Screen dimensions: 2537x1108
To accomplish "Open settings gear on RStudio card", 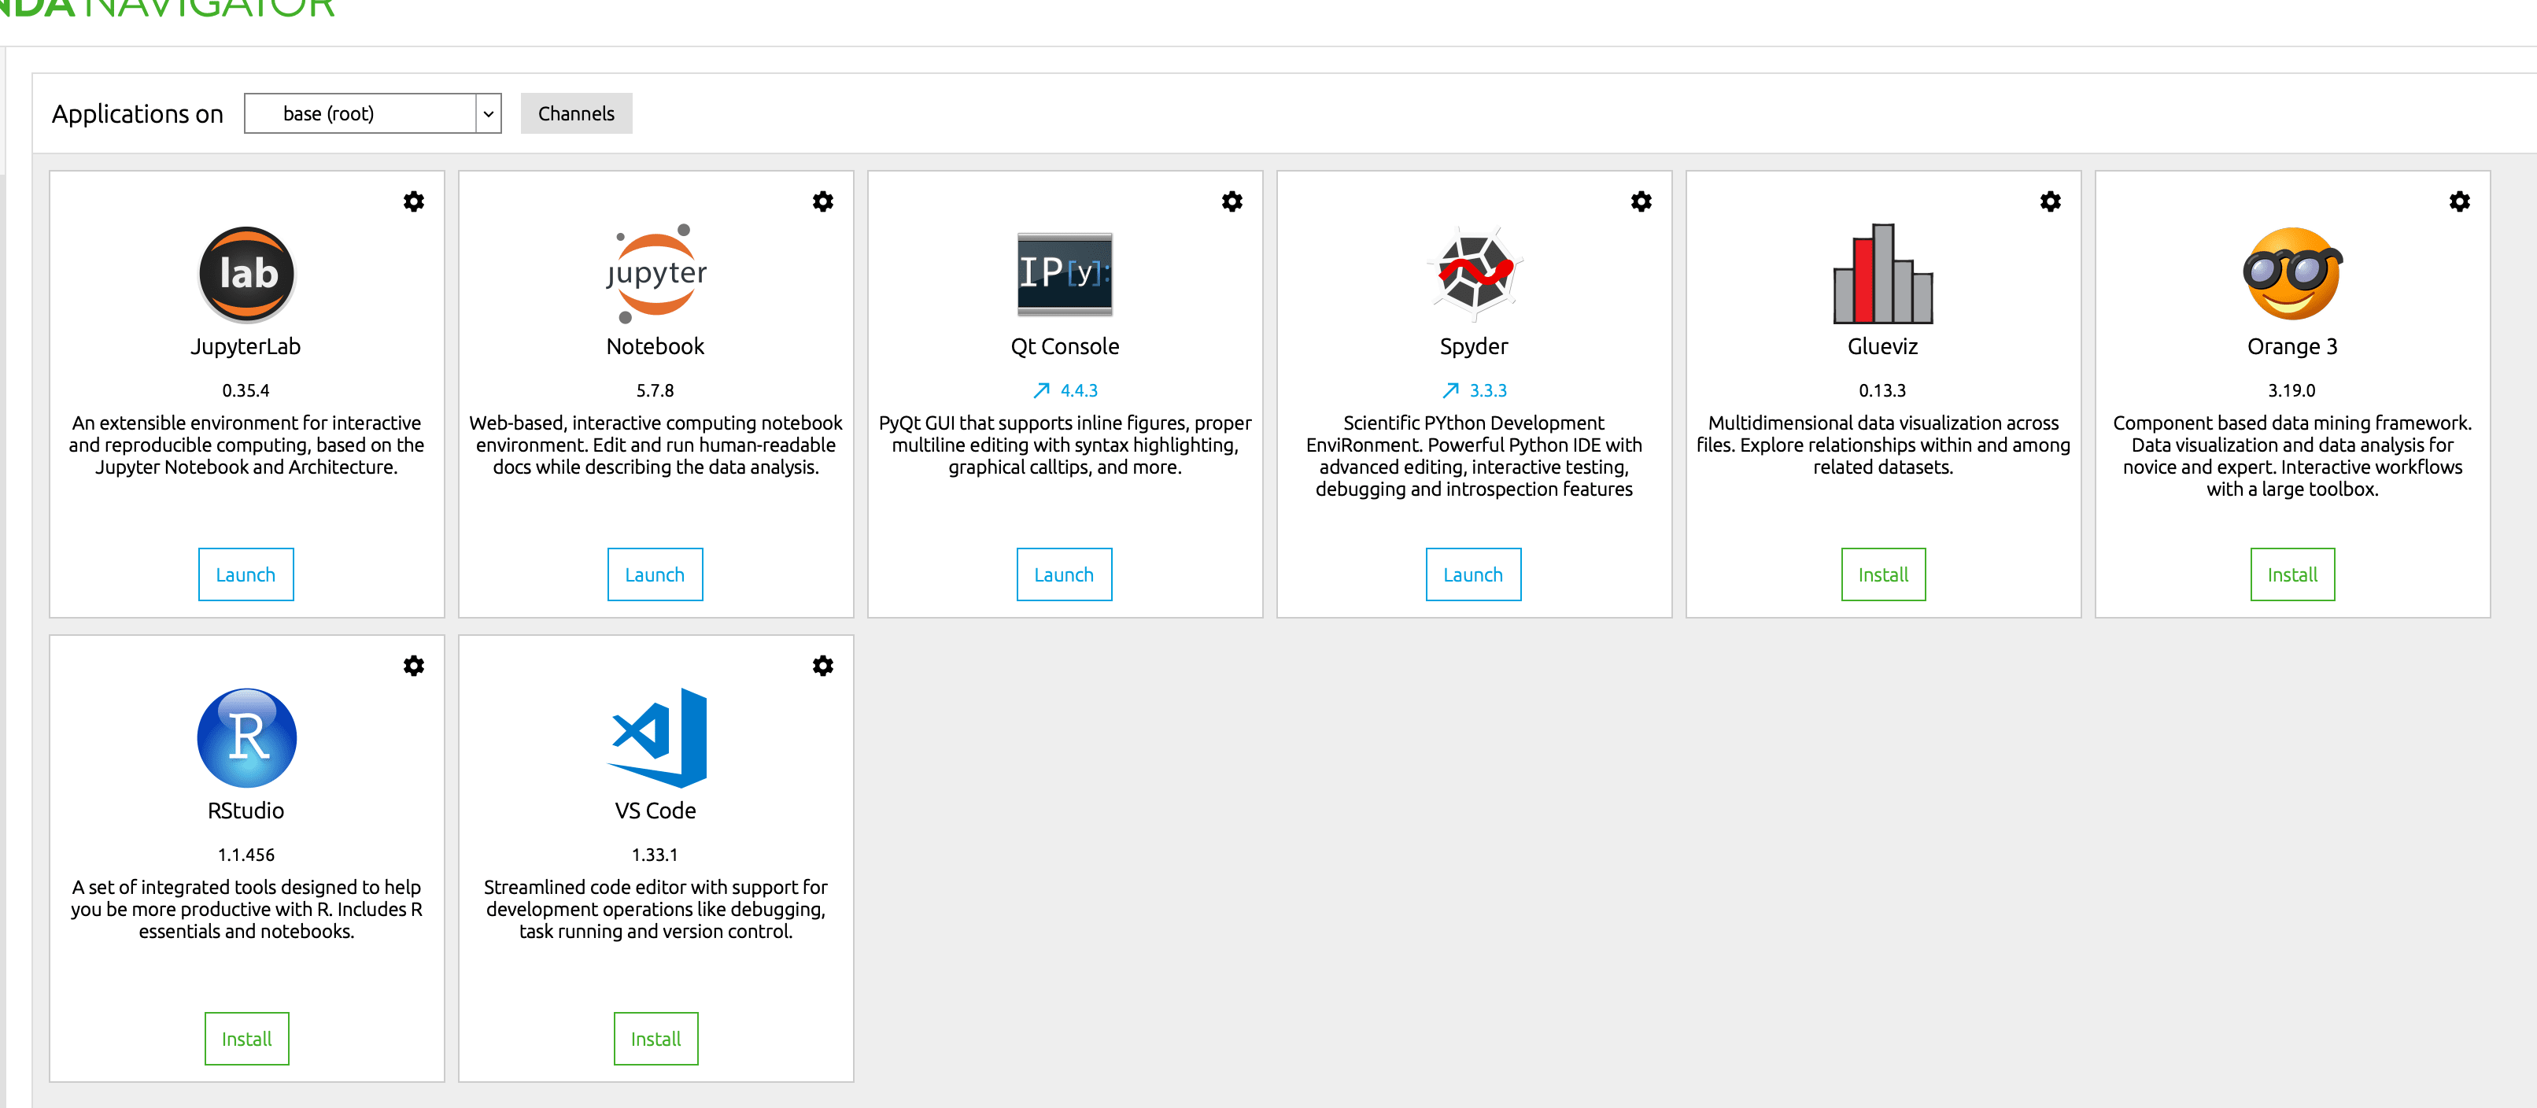I will point(414,666).
